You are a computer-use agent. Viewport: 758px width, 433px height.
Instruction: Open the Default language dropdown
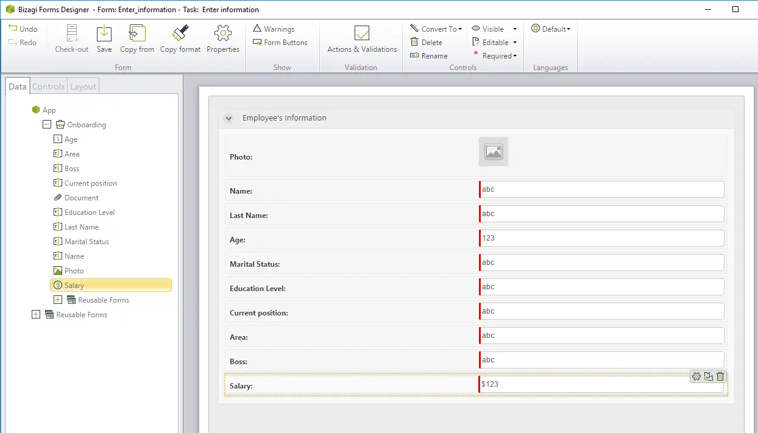[551, 29]
